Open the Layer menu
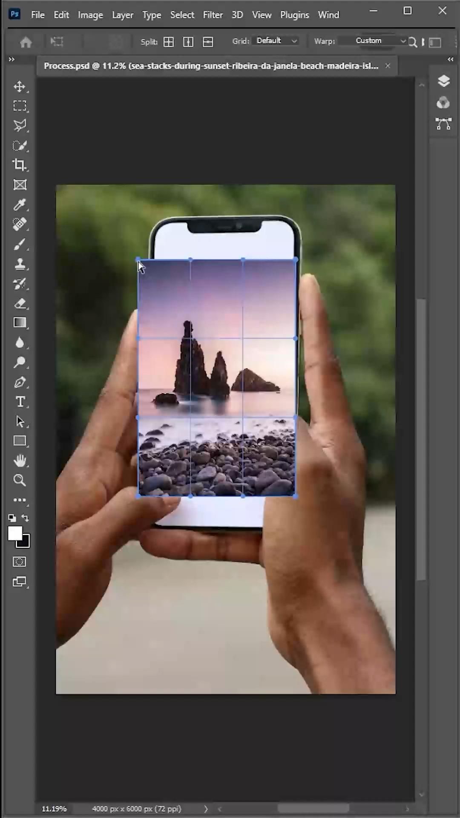Screen dimensions: 460x818 tap(123, 15)
